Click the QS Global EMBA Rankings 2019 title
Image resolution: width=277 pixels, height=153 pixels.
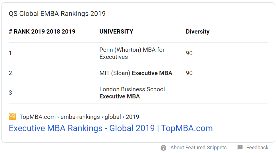tap(57, 14)
